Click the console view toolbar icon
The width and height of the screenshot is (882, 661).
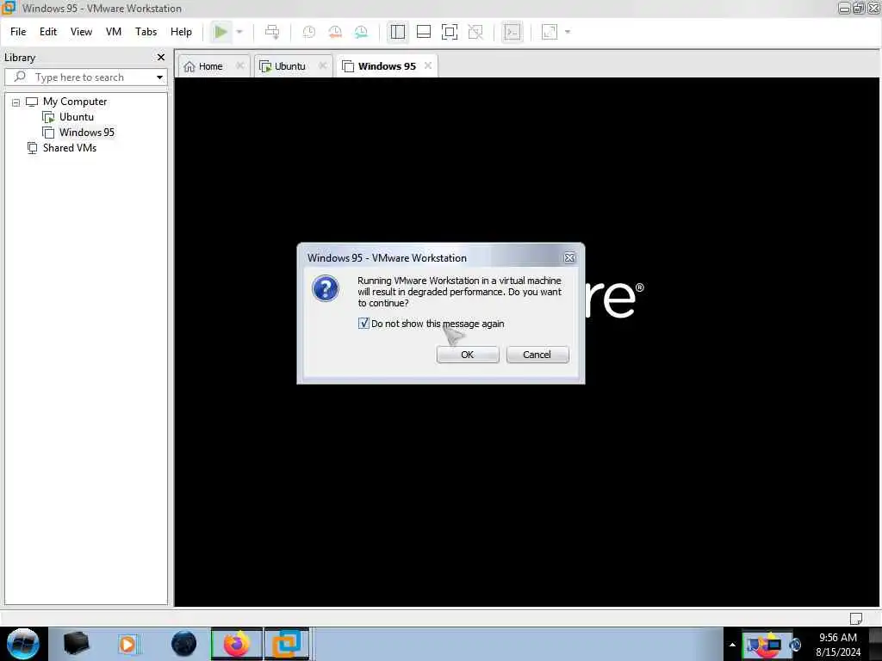(512, 32)
